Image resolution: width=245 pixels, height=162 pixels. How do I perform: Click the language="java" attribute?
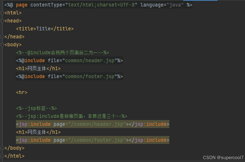[162, 5]
